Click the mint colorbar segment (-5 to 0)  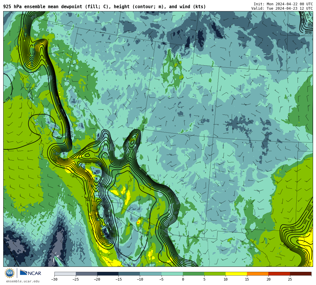click(x=172, y=274)
